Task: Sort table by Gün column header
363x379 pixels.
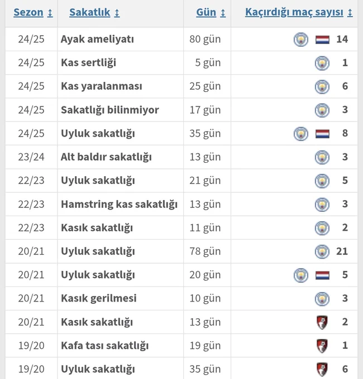Action: [x=206, y=12]
